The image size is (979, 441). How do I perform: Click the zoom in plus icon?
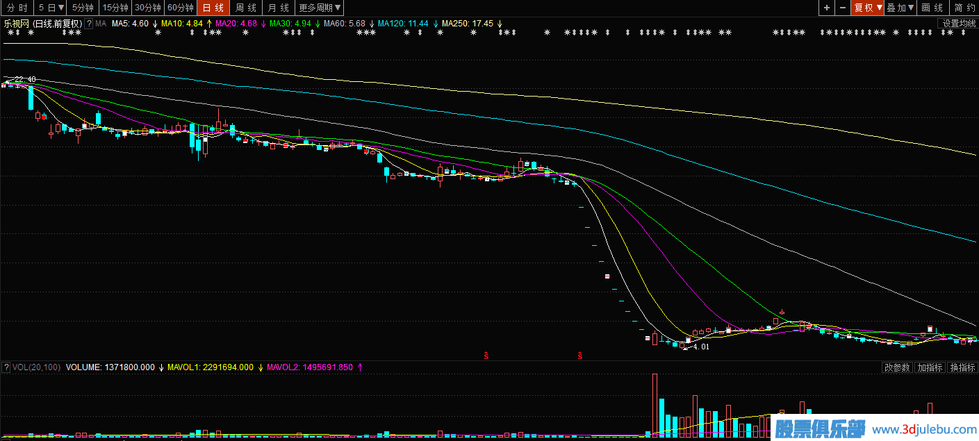(826, 8)
